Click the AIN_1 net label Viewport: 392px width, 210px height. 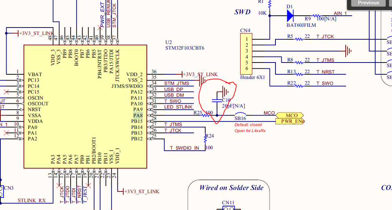[340, 13]
